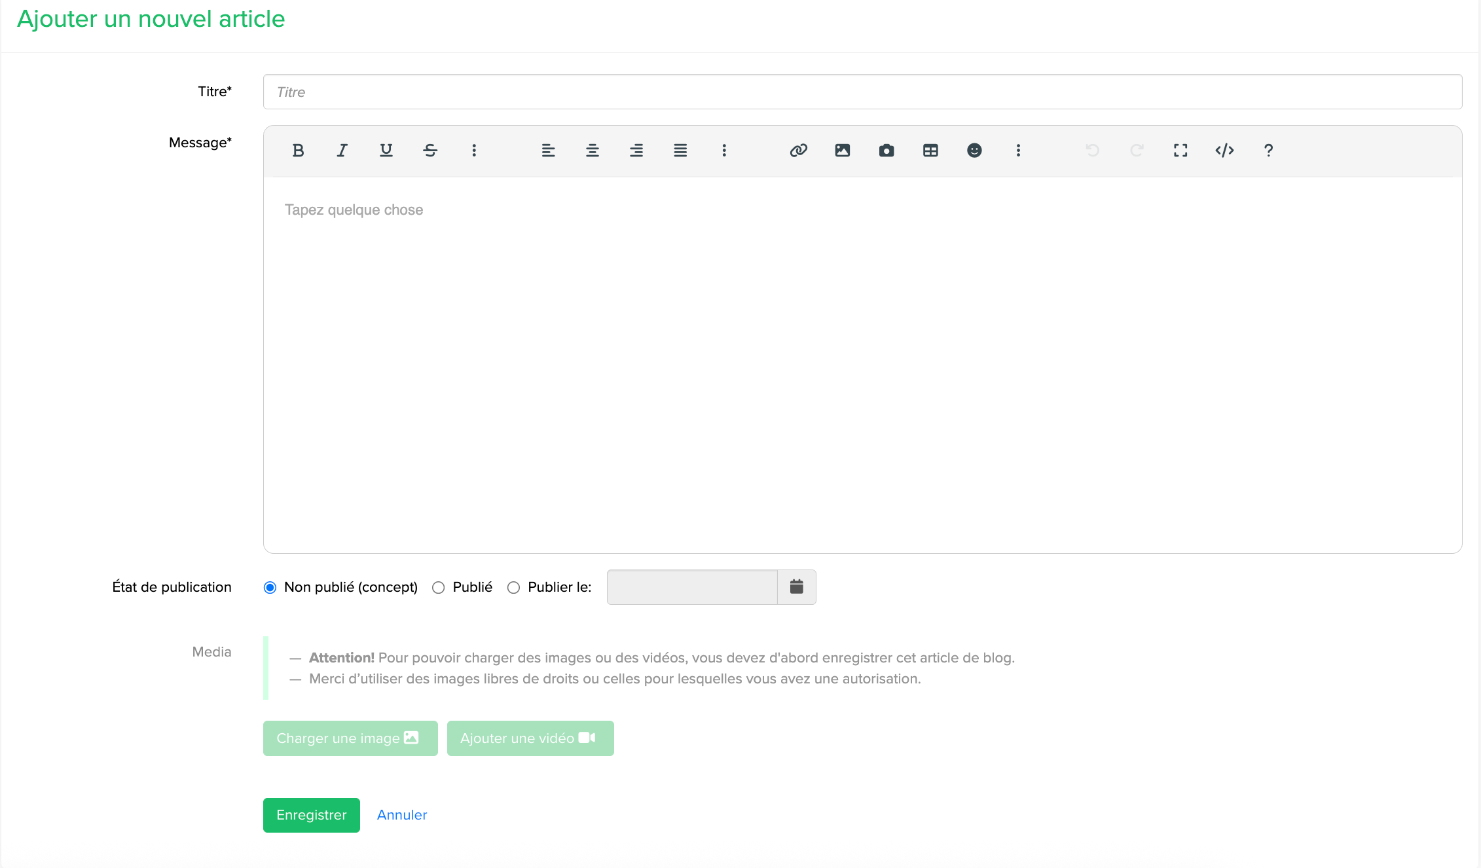Insert a table using toolbar icon

coord(930,151)
